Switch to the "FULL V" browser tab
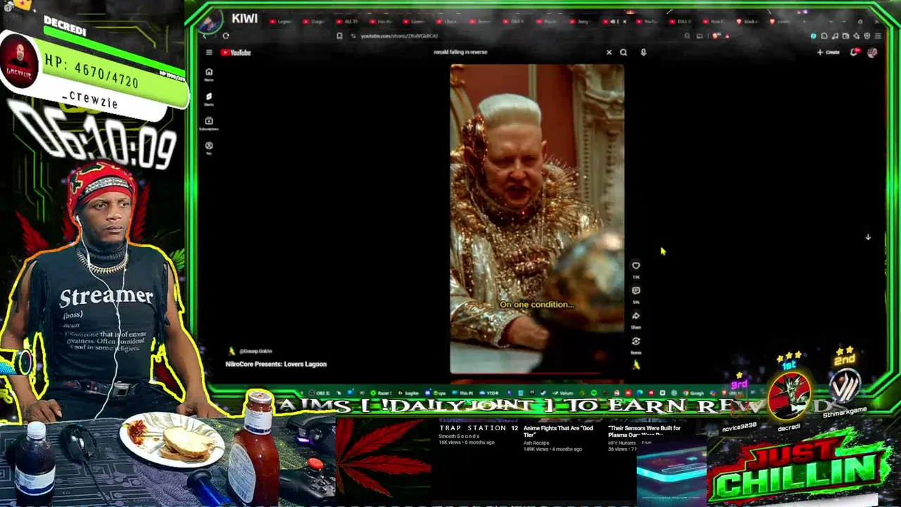901x507 pixels. [681, 22]
